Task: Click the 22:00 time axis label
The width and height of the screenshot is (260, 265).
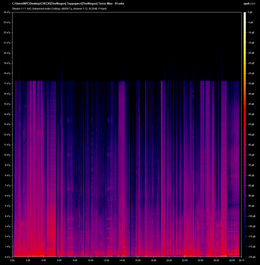Action: coord(185,260)
